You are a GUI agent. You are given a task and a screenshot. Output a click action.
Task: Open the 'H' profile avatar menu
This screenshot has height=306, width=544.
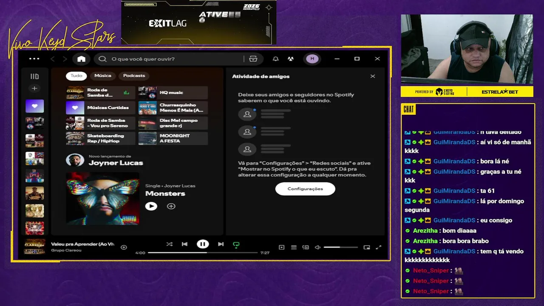(312, 59)
